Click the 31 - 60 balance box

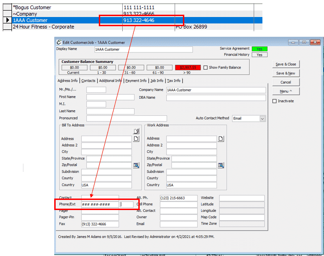point(131,68)
